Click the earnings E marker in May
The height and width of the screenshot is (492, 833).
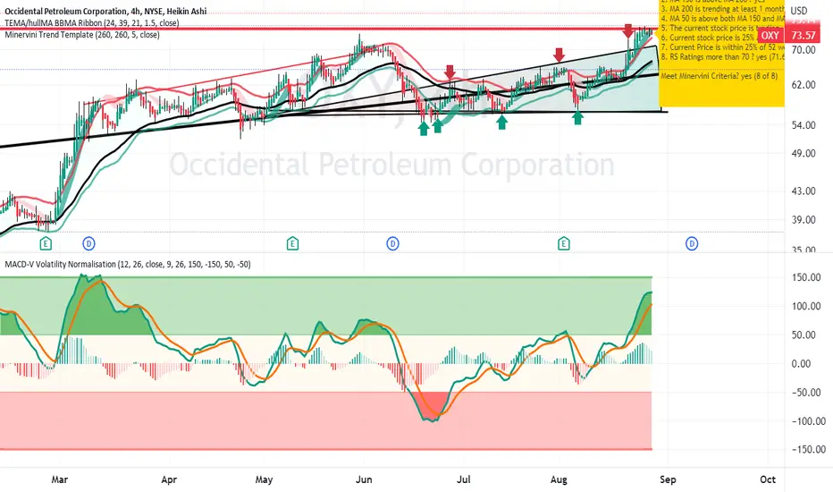(x=292, y=244)
